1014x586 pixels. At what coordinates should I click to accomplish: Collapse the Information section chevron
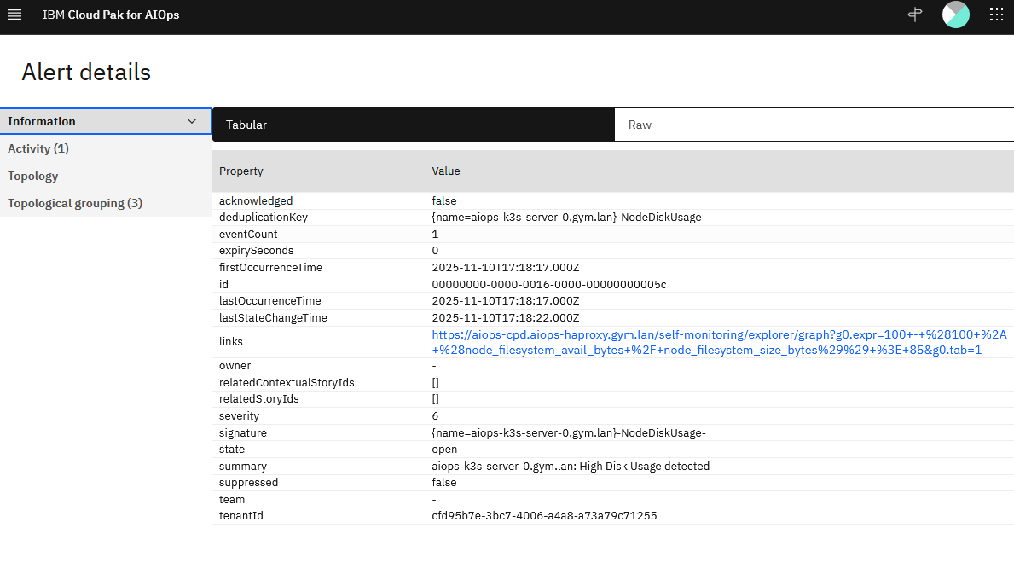(x=192, y=121)
